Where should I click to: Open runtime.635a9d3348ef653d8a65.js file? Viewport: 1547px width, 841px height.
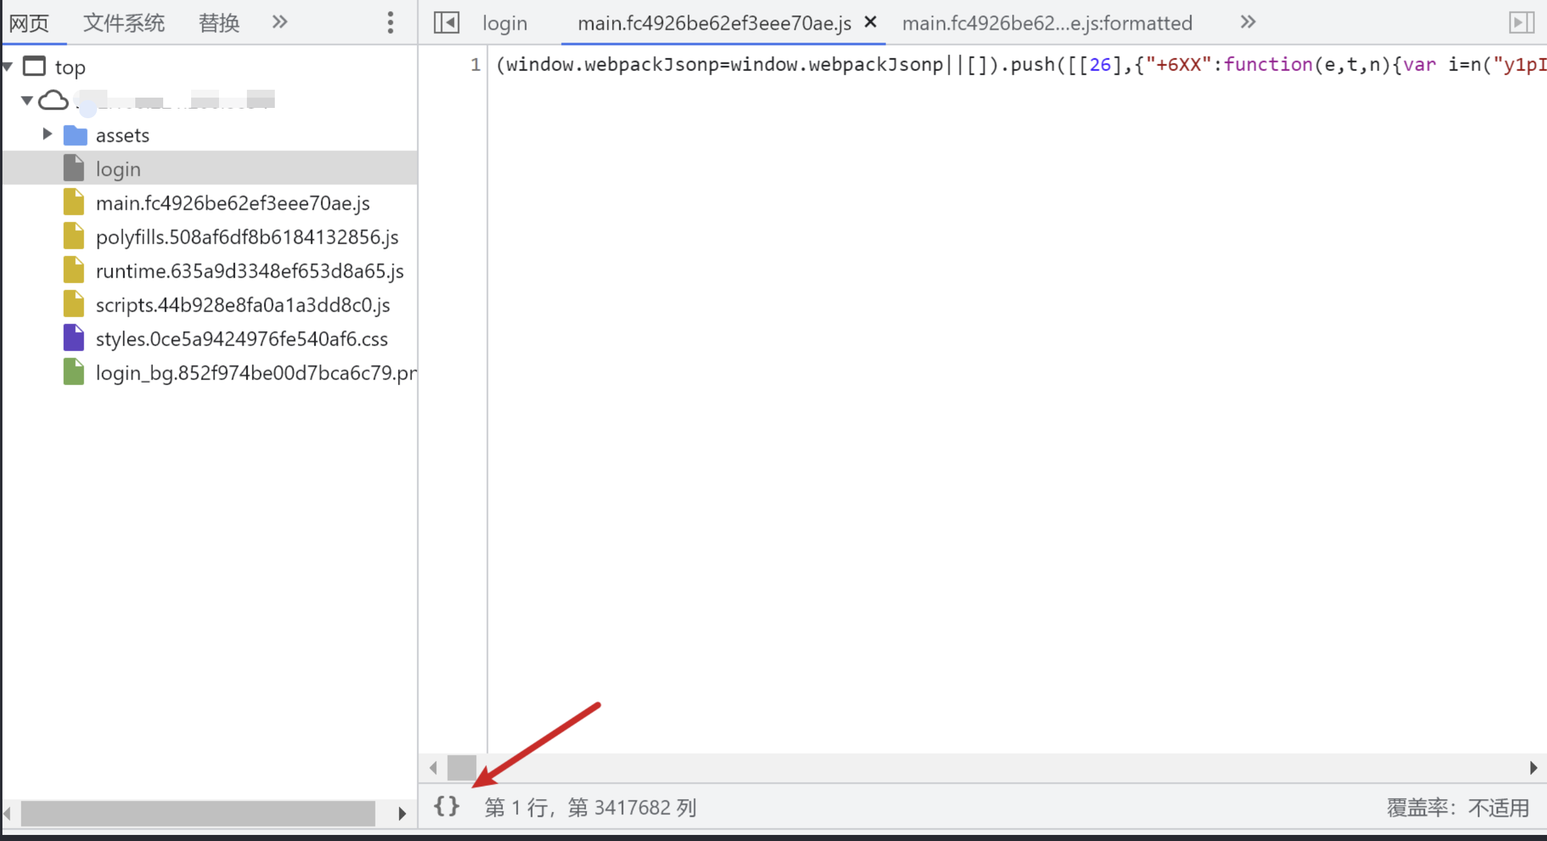[x=249, y=271]
